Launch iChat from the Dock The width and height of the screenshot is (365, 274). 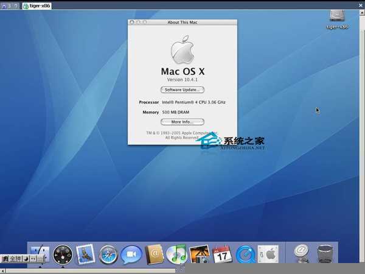pos(131,255)
